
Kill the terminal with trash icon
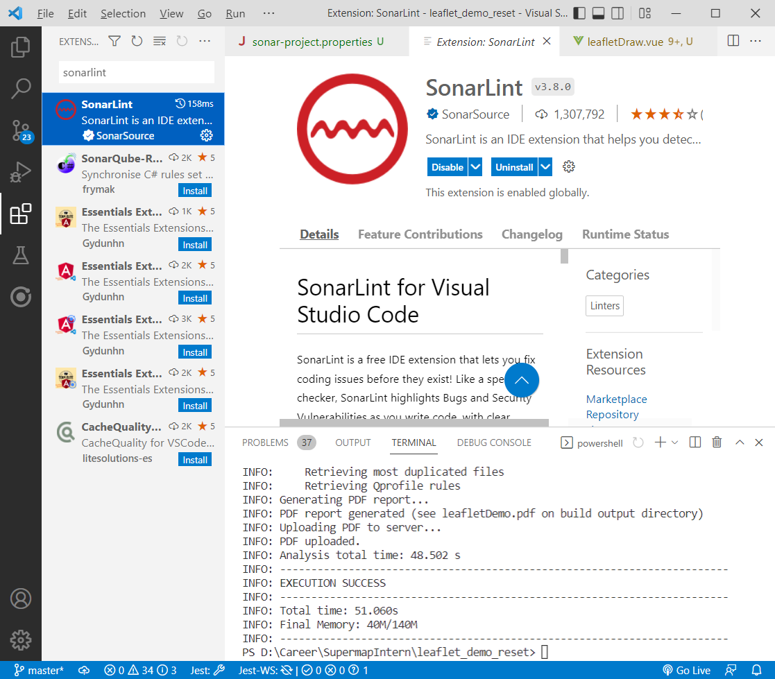coord(717,442)
